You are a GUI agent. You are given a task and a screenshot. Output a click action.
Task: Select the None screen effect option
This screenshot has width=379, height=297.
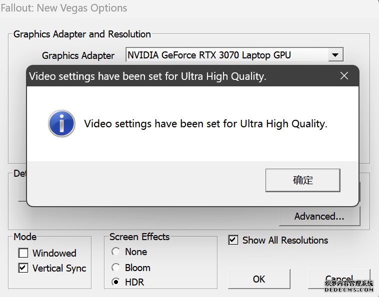pos(116,252)
